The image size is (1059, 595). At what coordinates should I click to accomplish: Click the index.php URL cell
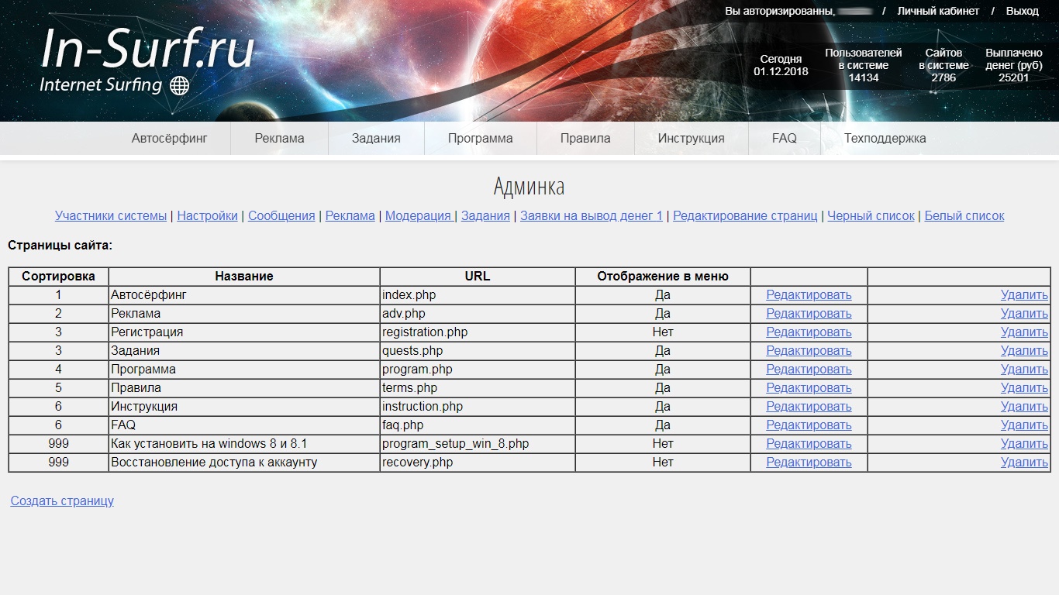(478, 295)
